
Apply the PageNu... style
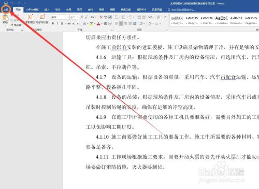click(251, 20)
